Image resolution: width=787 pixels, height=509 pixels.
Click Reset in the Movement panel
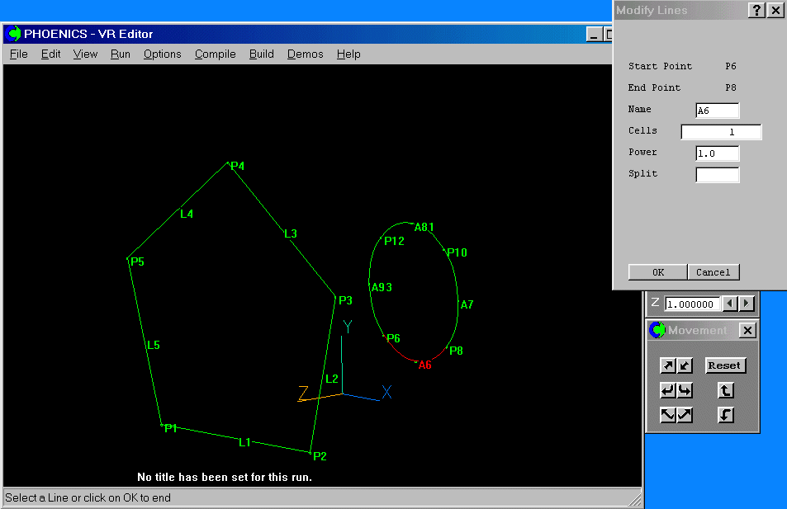point(724,365)
